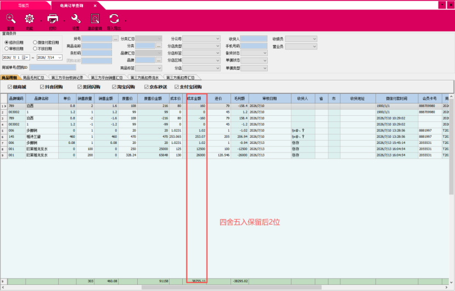Click the horizontal scroll right arrow
The image size is (455, 291).
tap(447, 288)
